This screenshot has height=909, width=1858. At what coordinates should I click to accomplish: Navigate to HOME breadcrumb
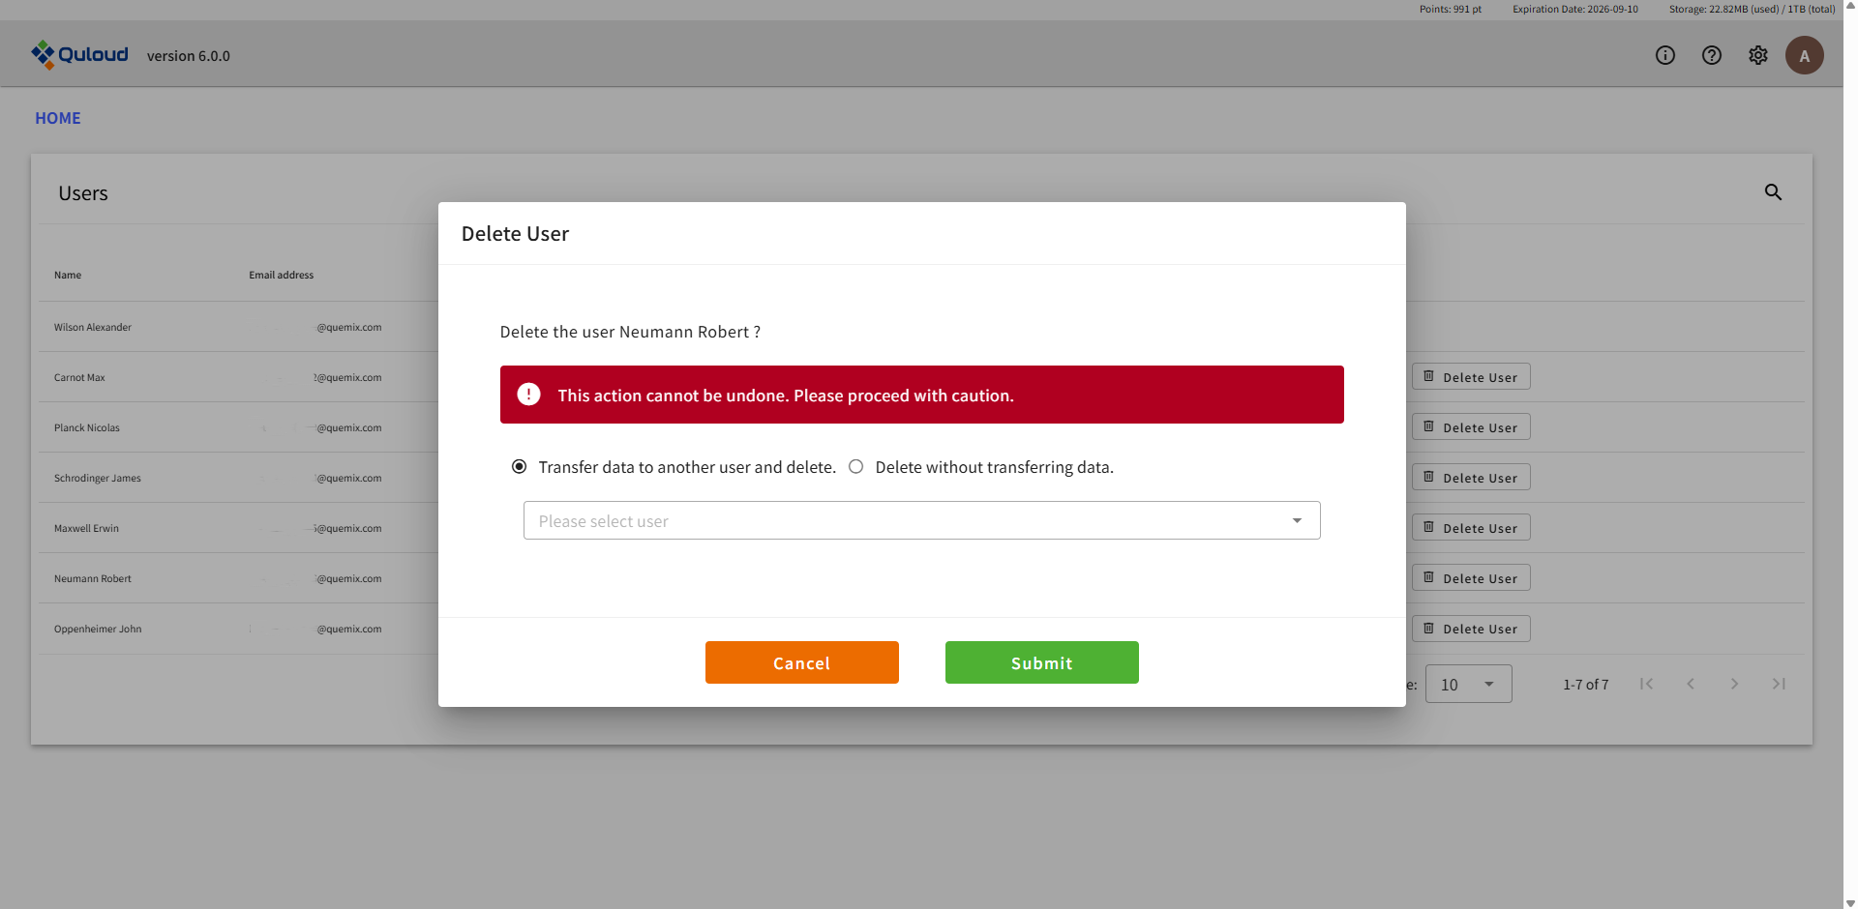58,118
